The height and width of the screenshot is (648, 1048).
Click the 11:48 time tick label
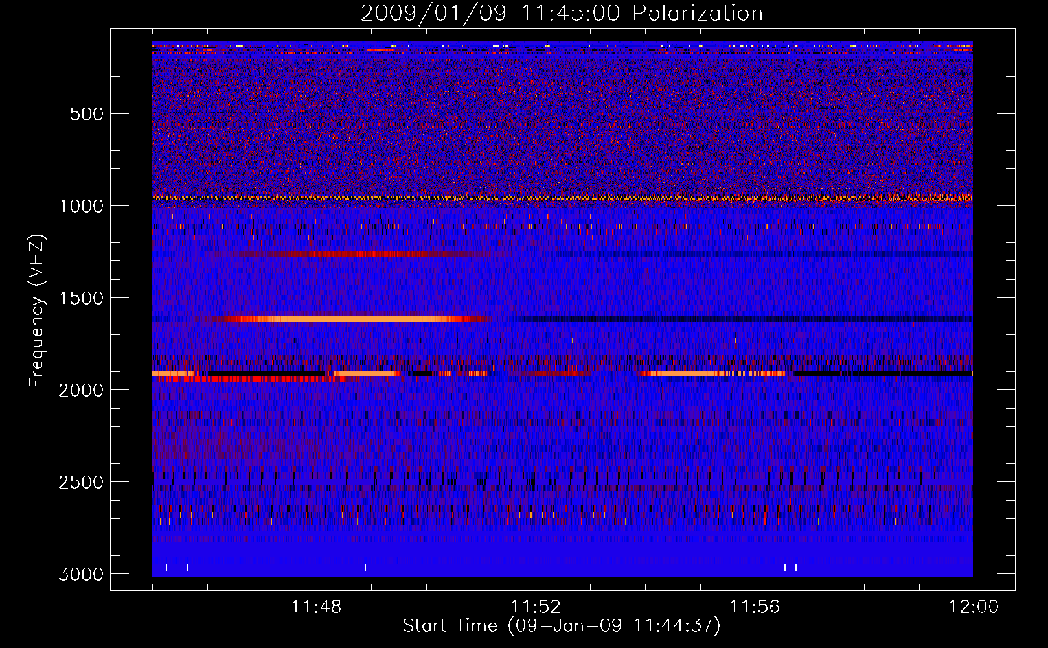(x=317, y=607)
